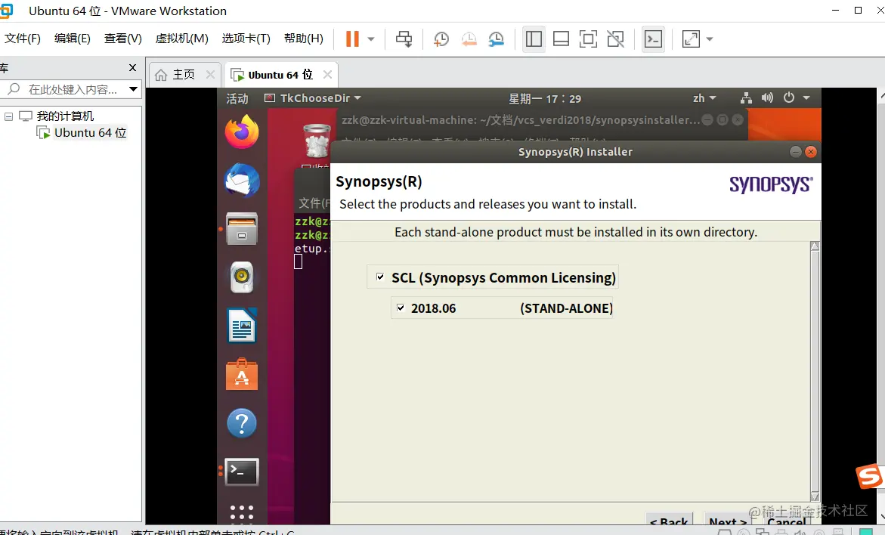
Task: Close the library sidebar panel
Action: tap(133, 68)
